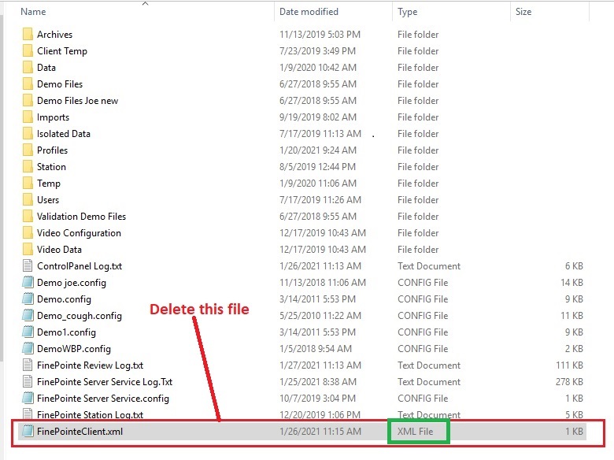
Task: Click the file list vertical scrollbar
Action: pos(2,188)
